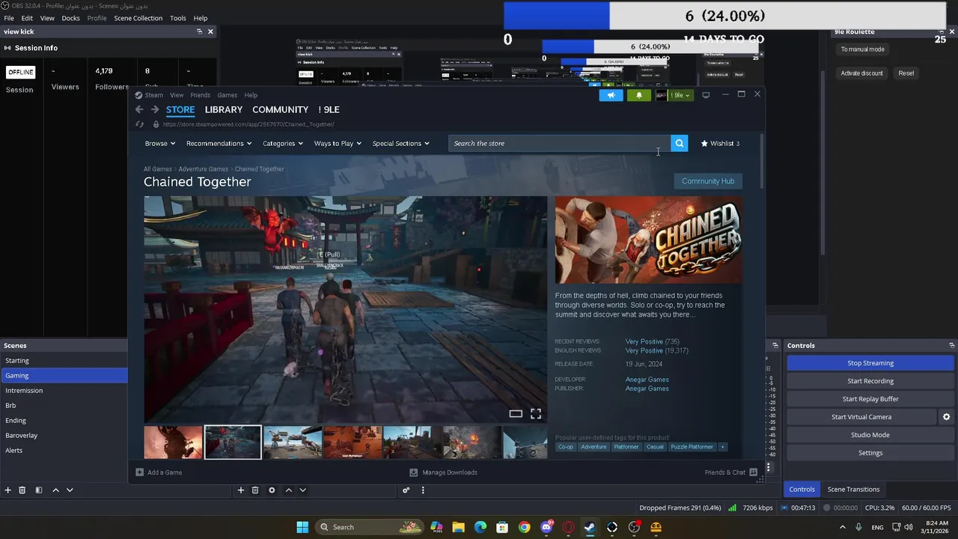Open ! 9le account dropdown
This screenshot has width=958, height=539.
point(673,95)
